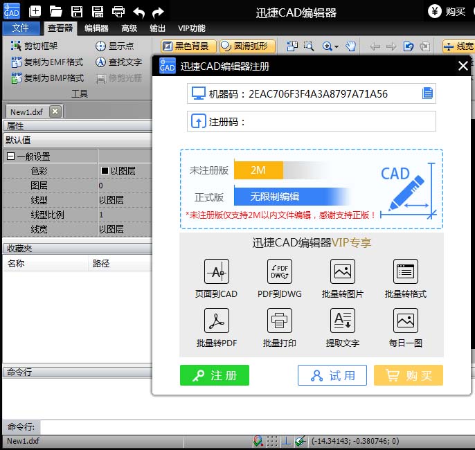This screenshot has height=450, width=475.
Task: Toggle the 线宽 button
Action: click(x=458, y=46)
